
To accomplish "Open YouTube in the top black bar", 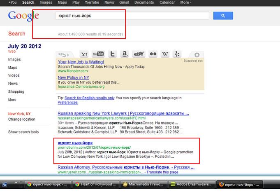I will (x=92, y=2).
